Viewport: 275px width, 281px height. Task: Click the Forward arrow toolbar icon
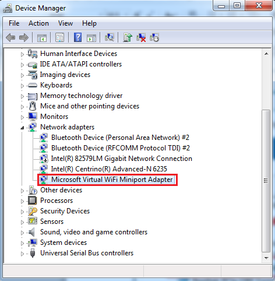pyautogui.click(x=24, y=37)
